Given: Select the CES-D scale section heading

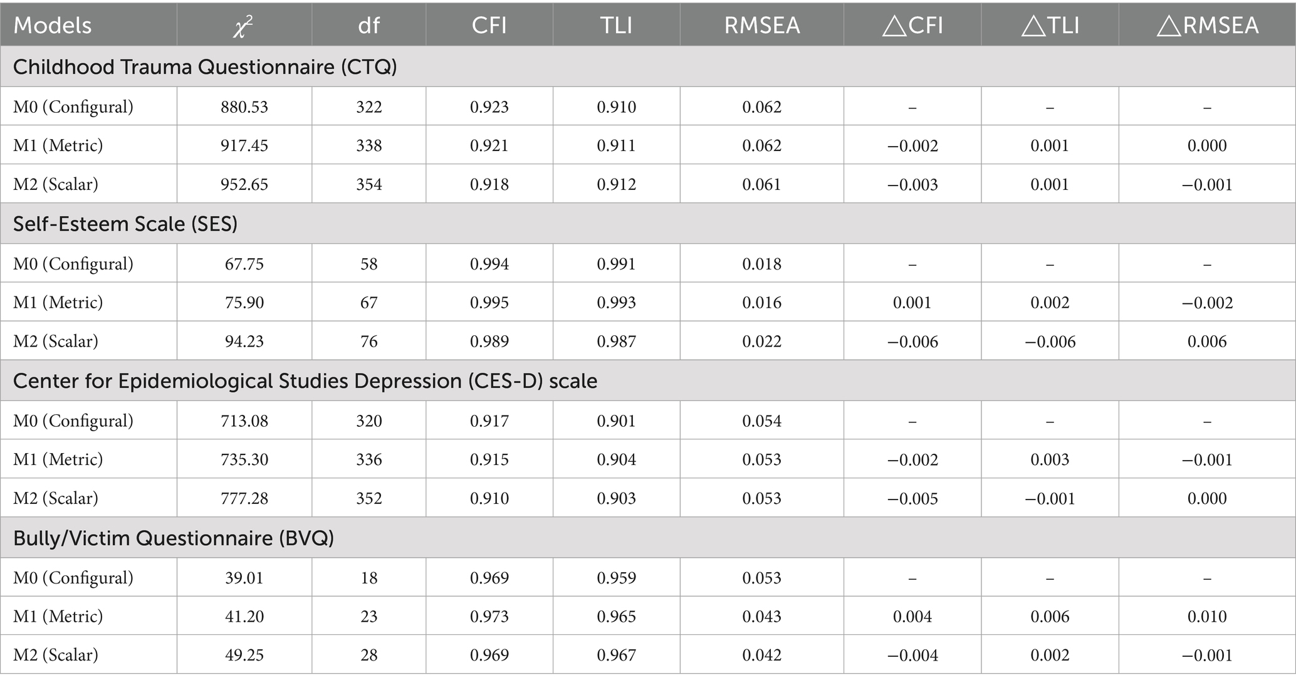Looking at the screenshot, I should [305, 381].
